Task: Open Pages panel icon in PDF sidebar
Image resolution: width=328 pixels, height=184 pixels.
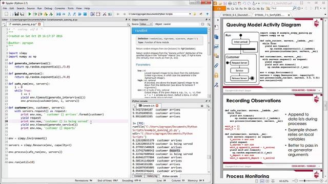Action: (x=216, y=37)
